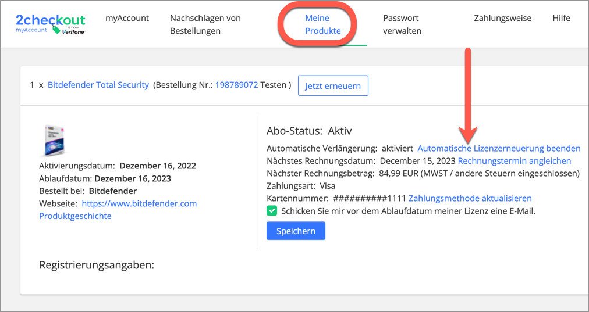Click the Automatische Verlängerung: aktiviert status text

point(340,149)
